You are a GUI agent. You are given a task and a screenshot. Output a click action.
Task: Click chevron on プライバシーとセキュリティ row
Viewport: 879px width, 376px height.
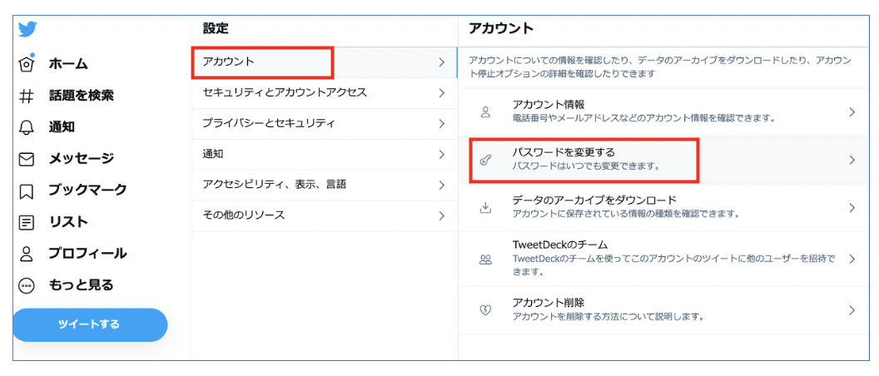point(442,124)
